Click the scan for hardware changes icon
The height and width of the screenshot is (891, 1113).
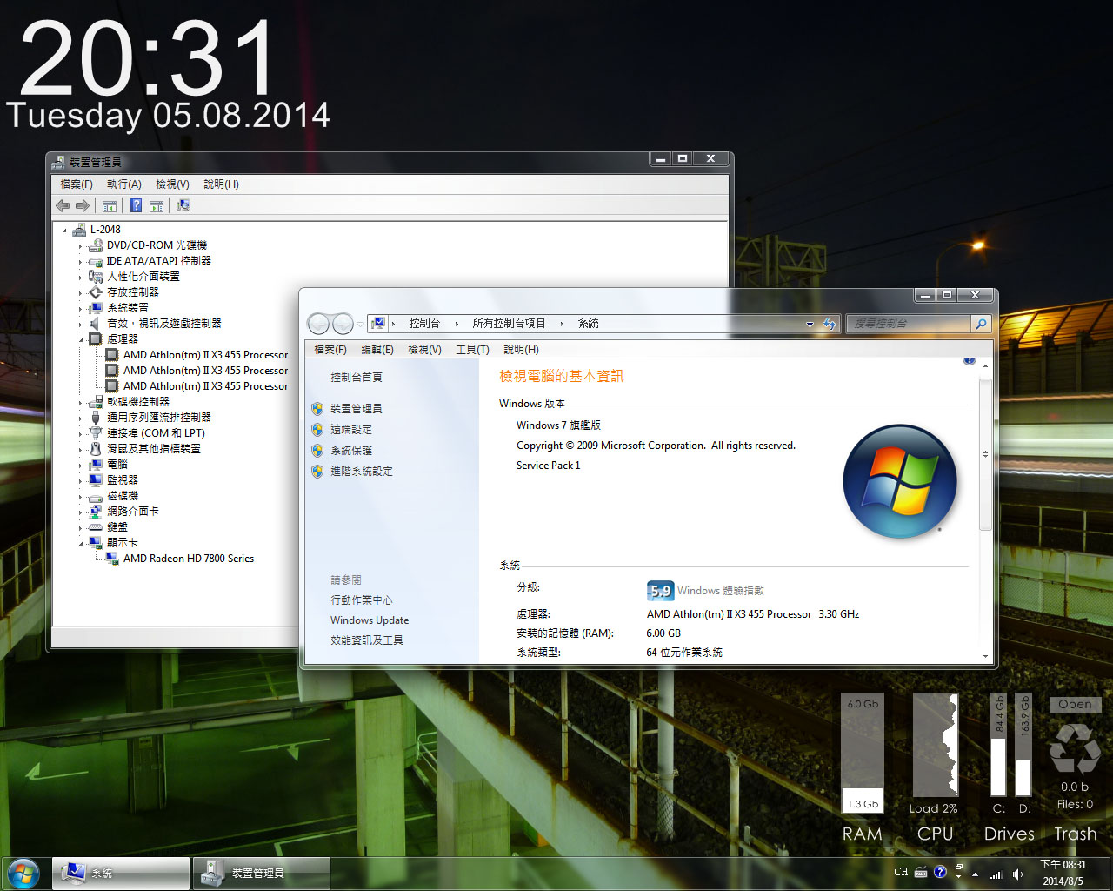tap(183, 206)
